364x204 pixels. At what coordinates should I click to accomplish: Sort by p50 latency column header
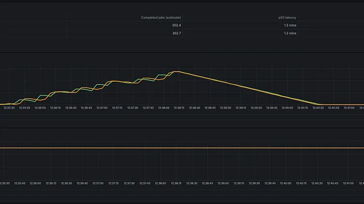(287, 18)
